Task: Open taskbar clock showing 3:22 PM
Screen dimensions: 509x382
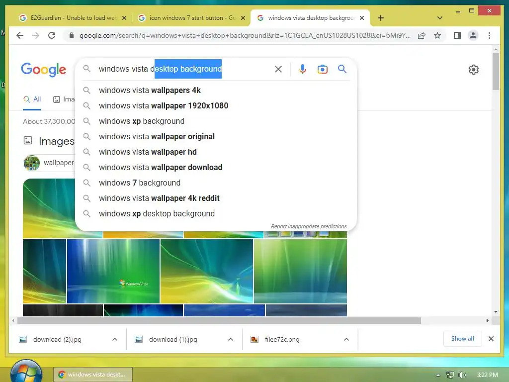Action: click(487, 375)
